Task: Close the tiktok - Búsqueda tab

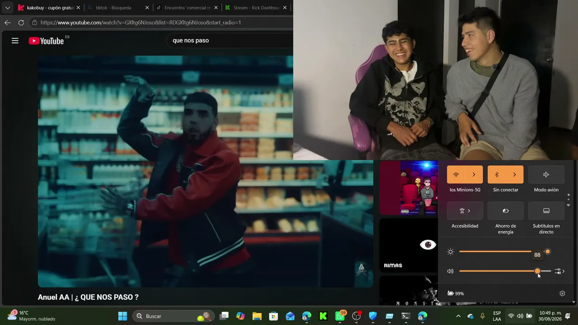Action: click(x=147, y=8)
